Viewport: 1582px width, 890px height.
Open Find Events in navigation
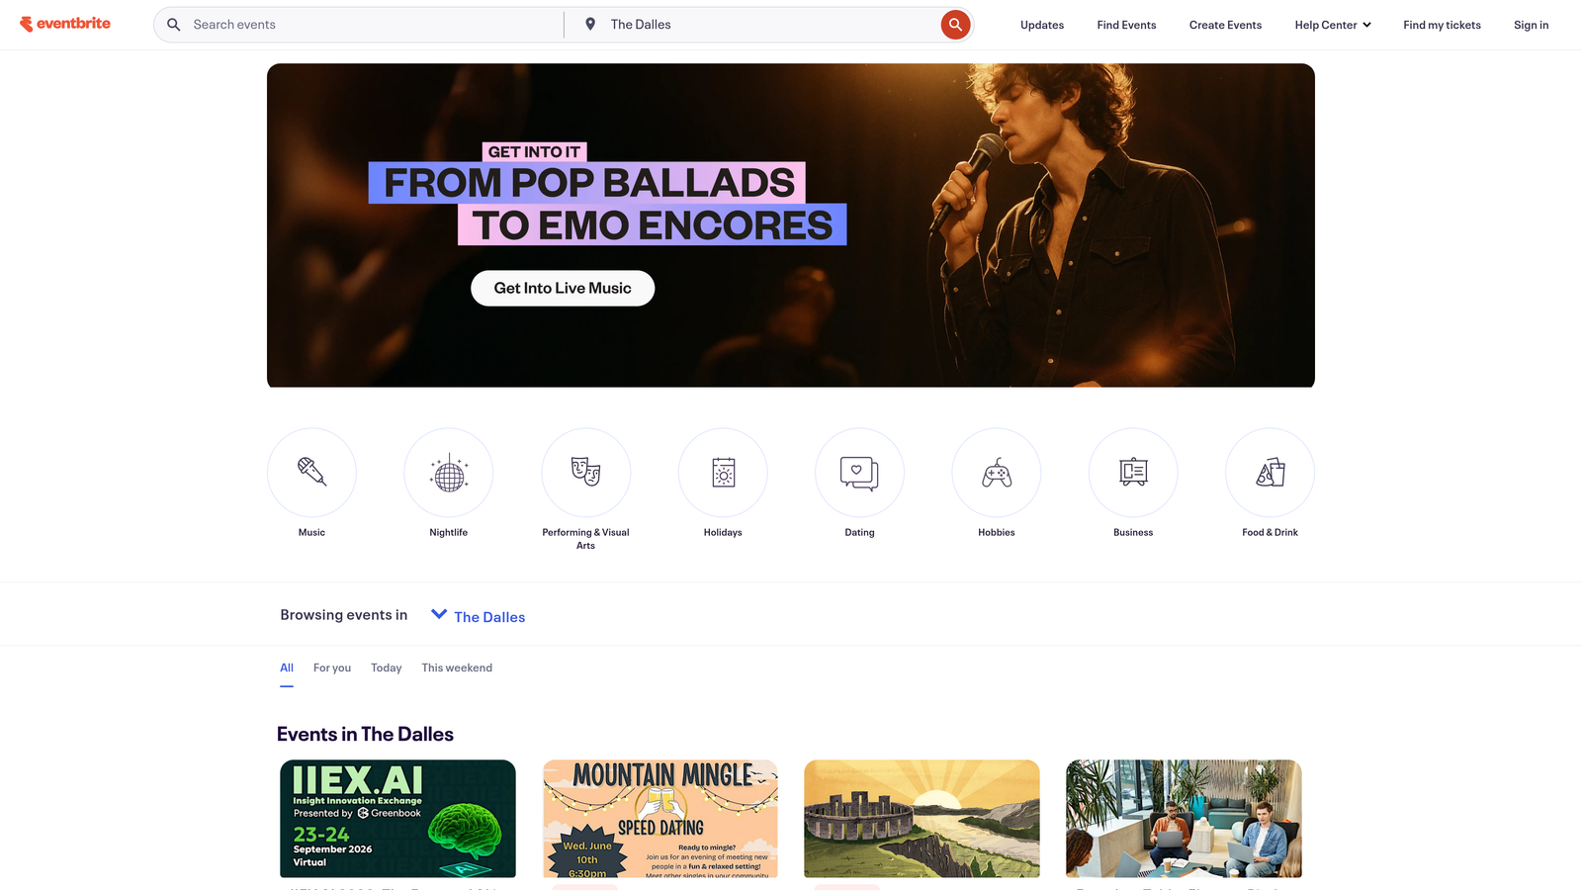[1126, 25]
